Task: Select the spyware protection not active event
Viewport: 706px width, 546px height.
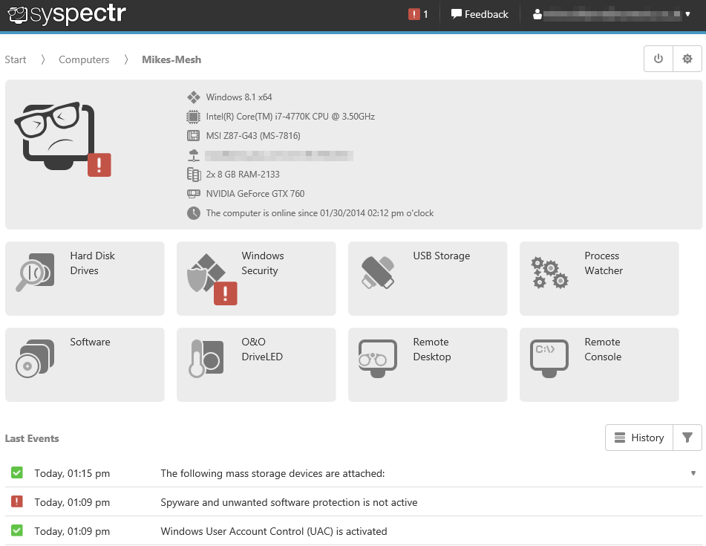Action: 289,502
